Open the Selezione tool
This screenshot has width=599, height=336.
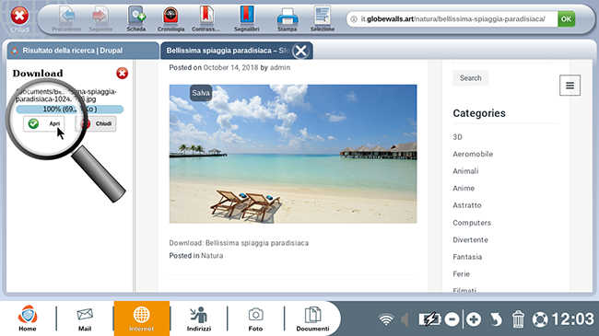click(323, 18)
